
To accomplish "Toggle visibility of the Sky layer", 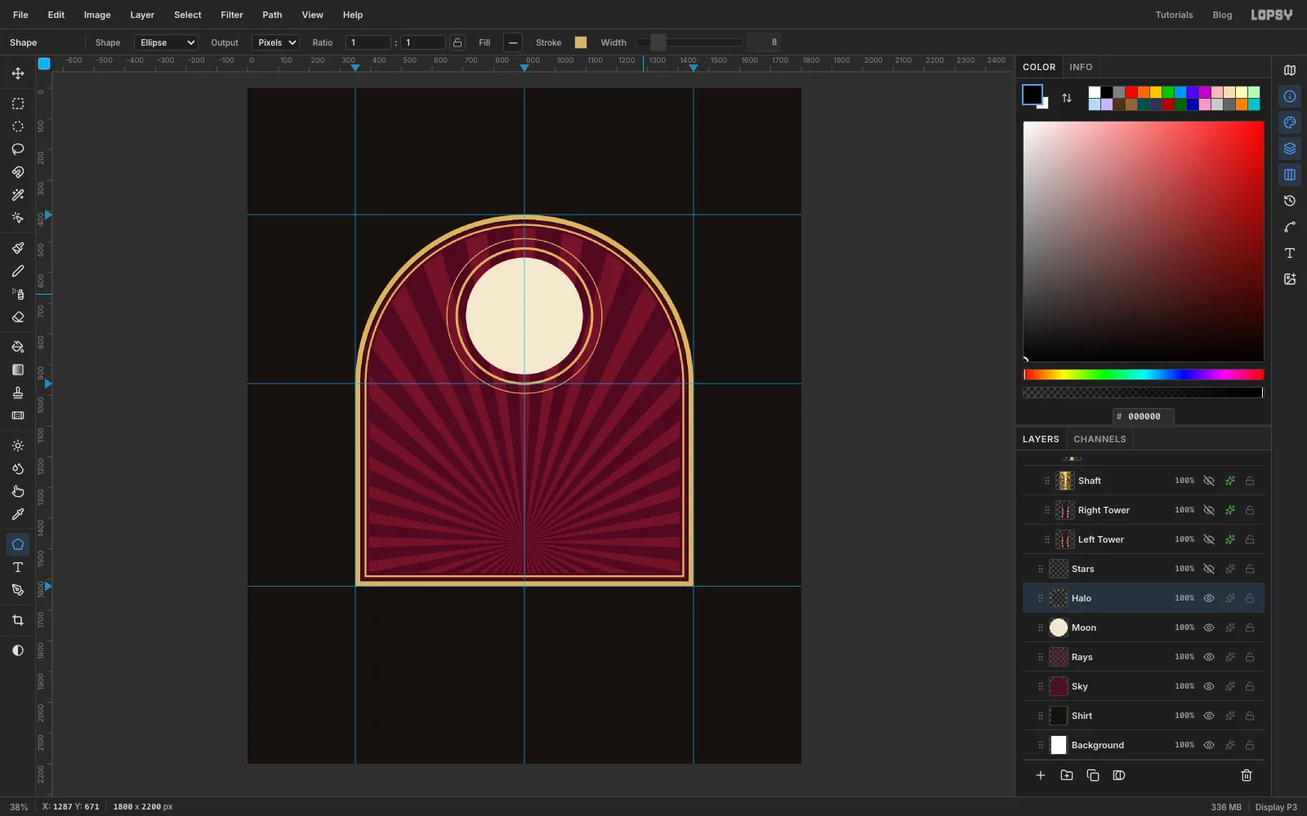I will 1209,686.
